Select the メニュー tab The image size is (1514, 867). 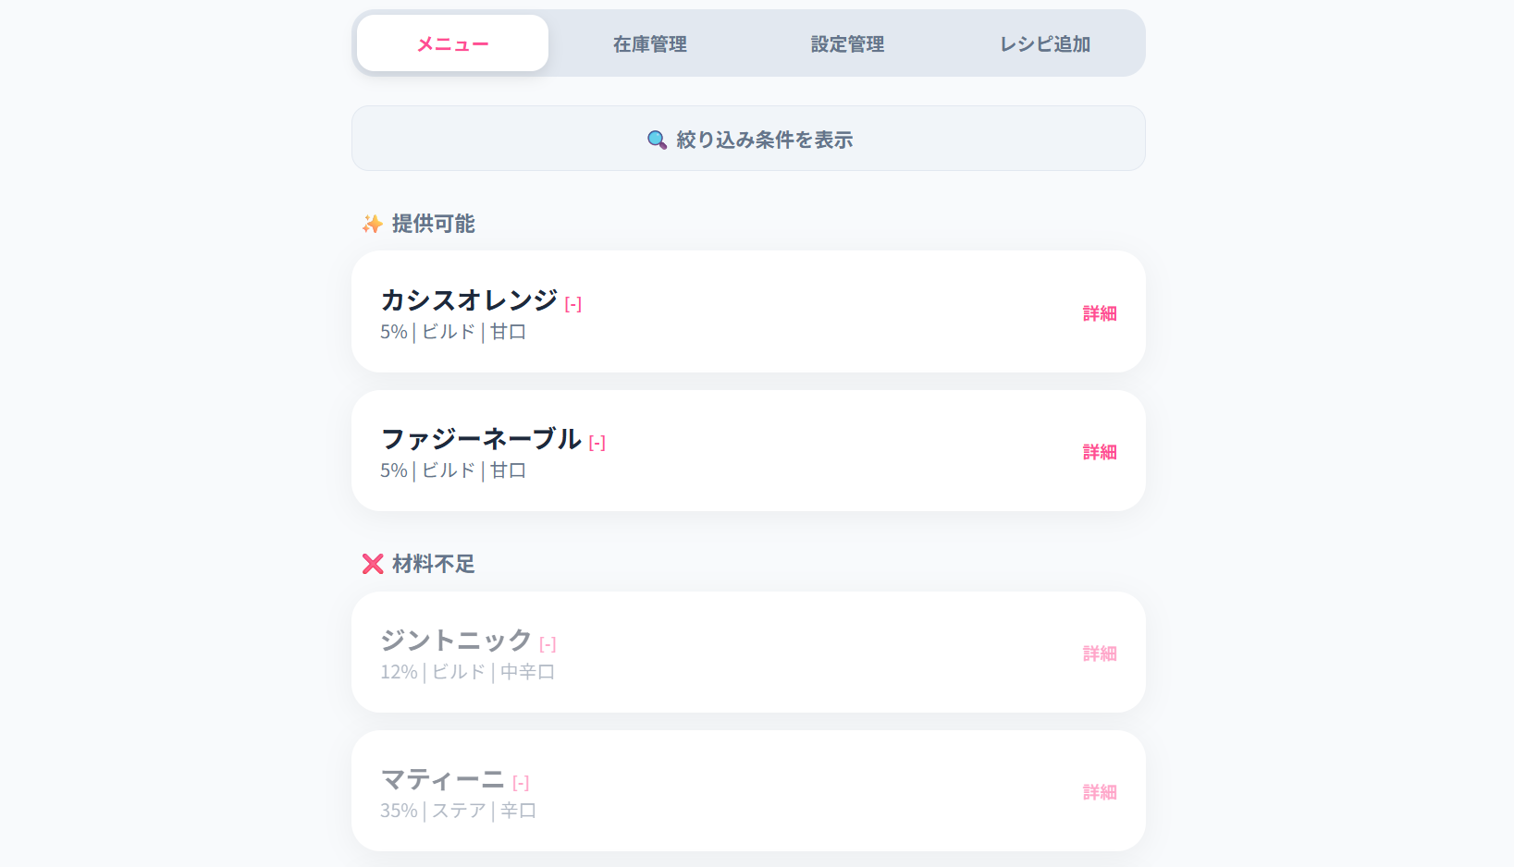click(452, 43)
